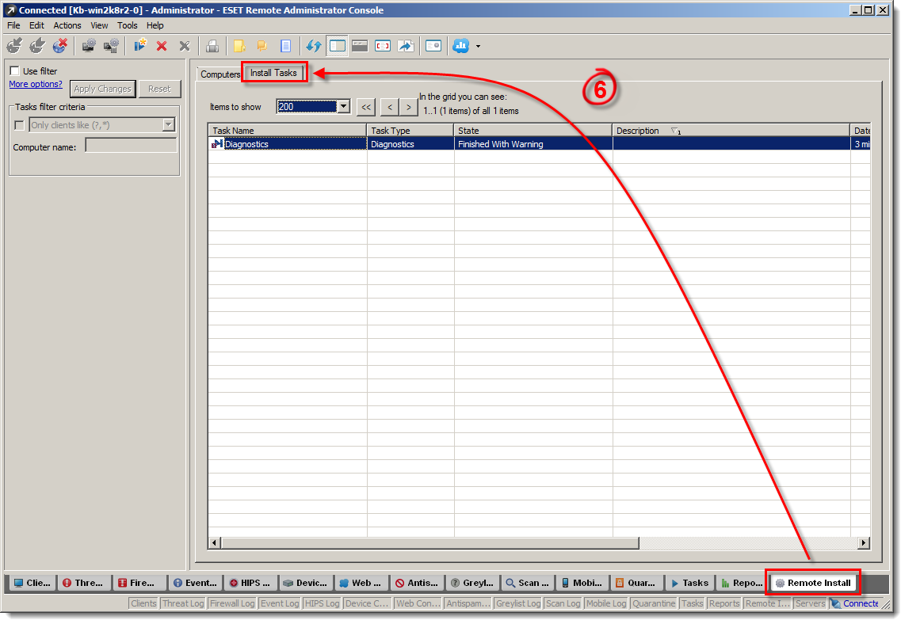Viewport: 901px width, 620px height.
Task: Open the Edit menu
Action: 36,25
